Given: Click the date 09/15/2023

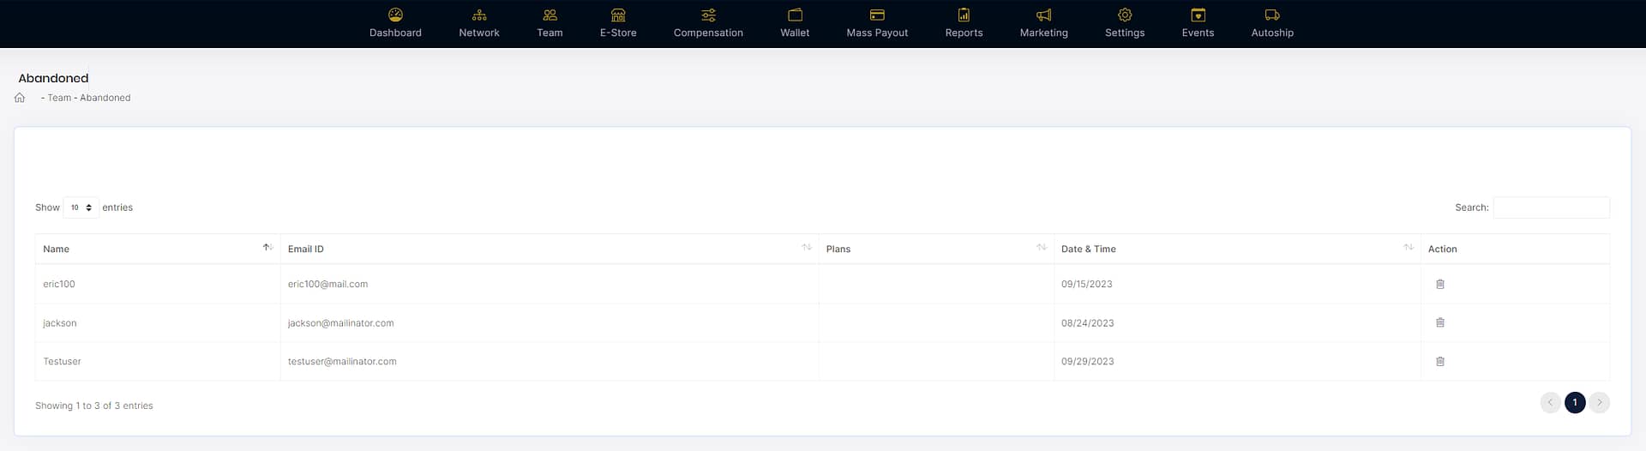Looking at the screenshot, I should pos(1086,284).
